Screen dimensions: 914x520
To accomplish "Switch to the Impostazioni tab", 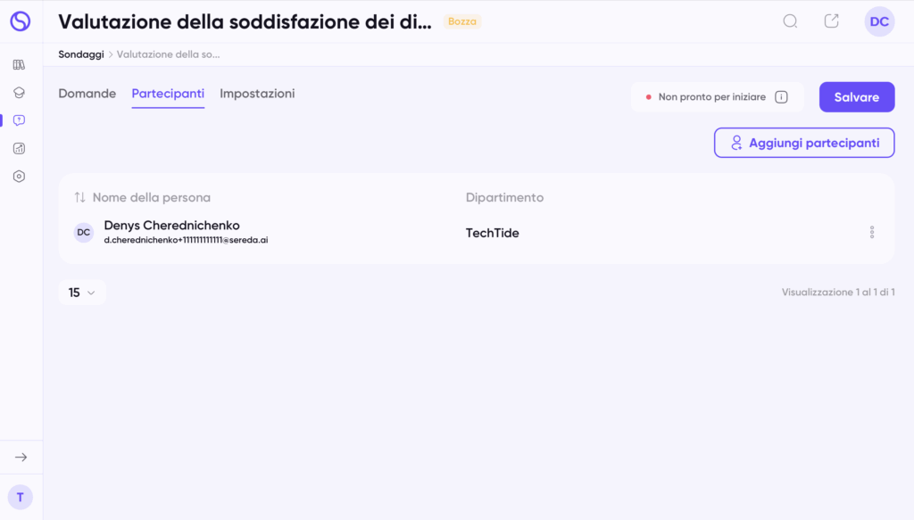I will point(257,94).
